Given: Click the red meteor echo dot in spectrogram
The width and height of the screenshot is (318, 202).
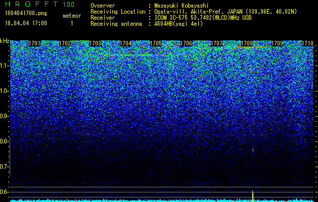Looking at the screenshot, I should click(x=253, y=150).
